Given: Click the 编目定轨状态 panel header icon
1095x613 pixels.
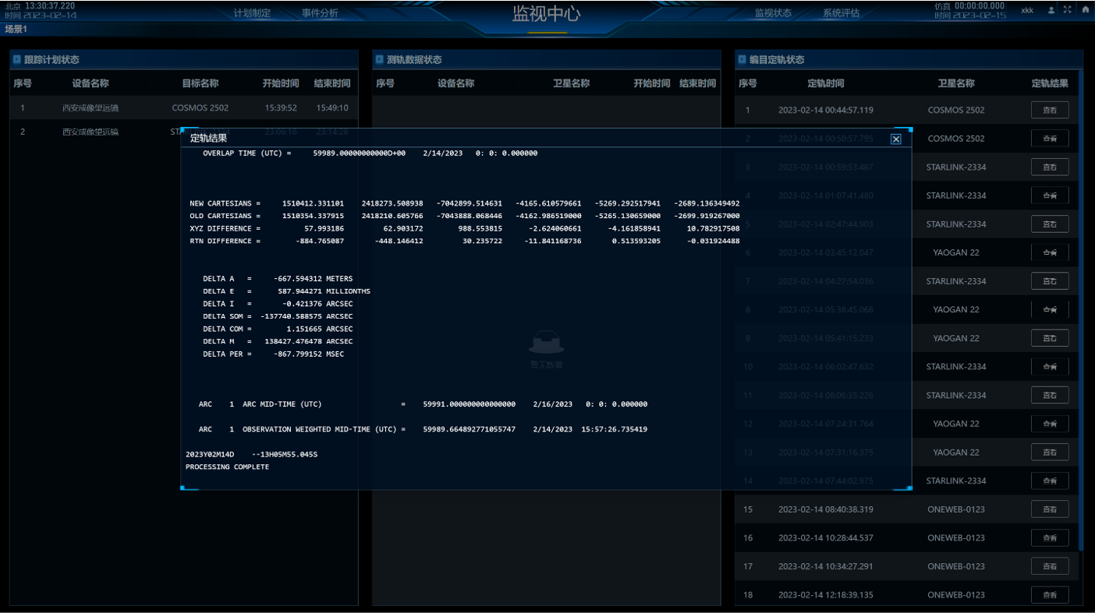Looking at the screenshot, I should click(742, 59).
